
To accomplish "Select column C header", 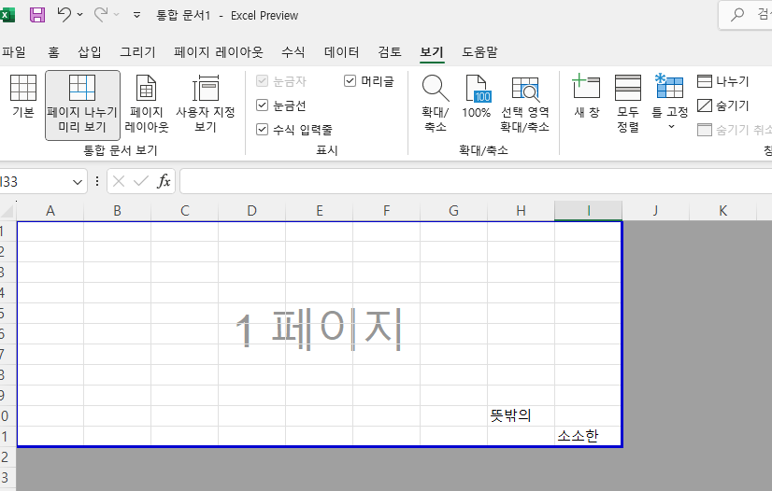I will pyautogui.click(x=185, y=211).
